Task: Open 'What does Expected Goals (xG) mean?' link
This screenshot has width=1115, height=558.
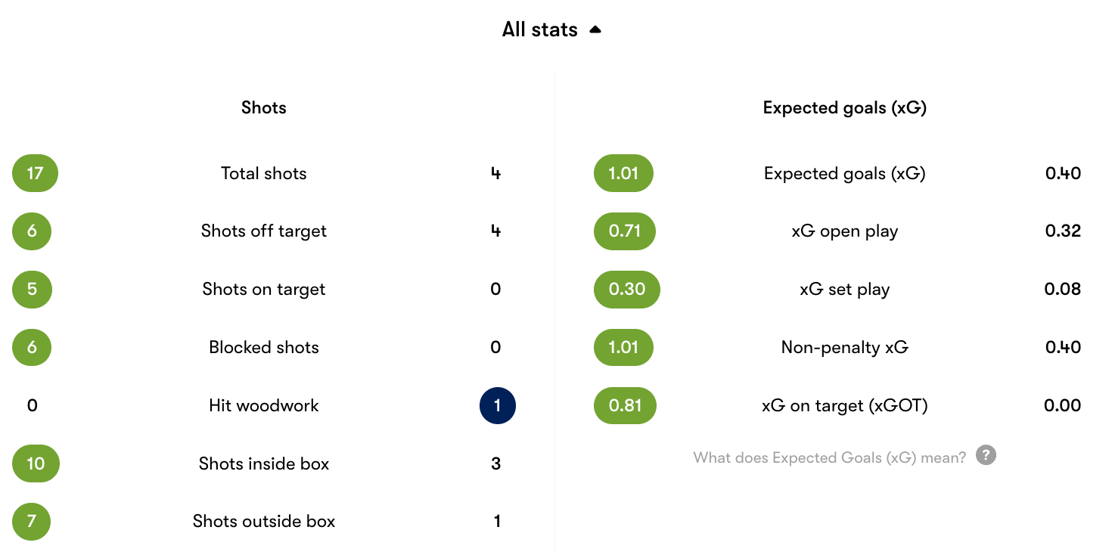Action: coord(830,457)
